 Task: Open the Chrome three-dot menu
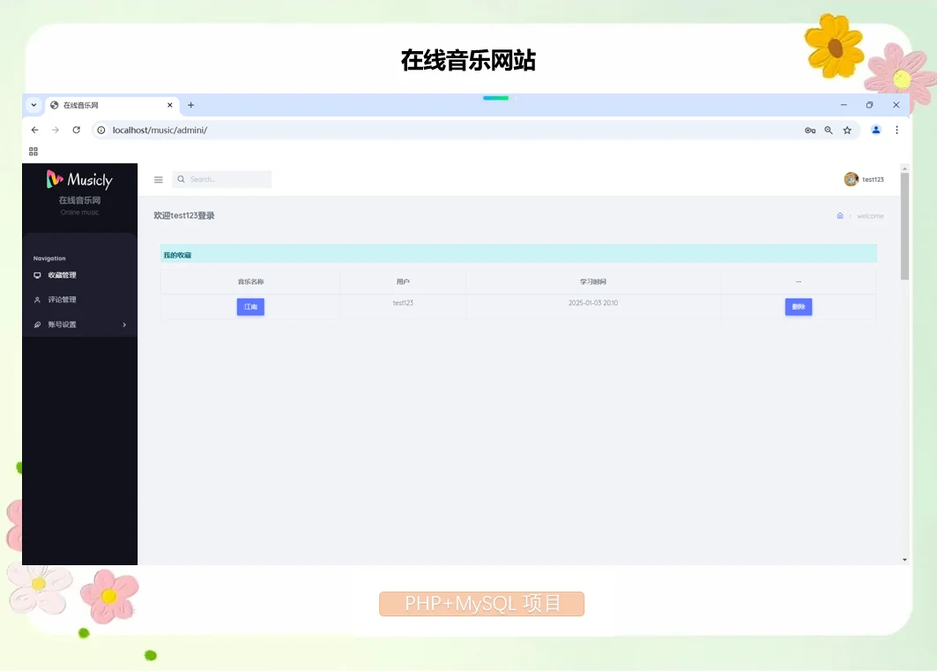coord(896,130)
